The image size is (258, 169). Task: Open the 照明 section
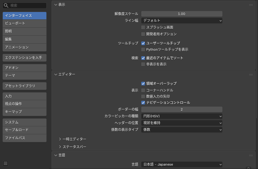click(x=25, y=31)
